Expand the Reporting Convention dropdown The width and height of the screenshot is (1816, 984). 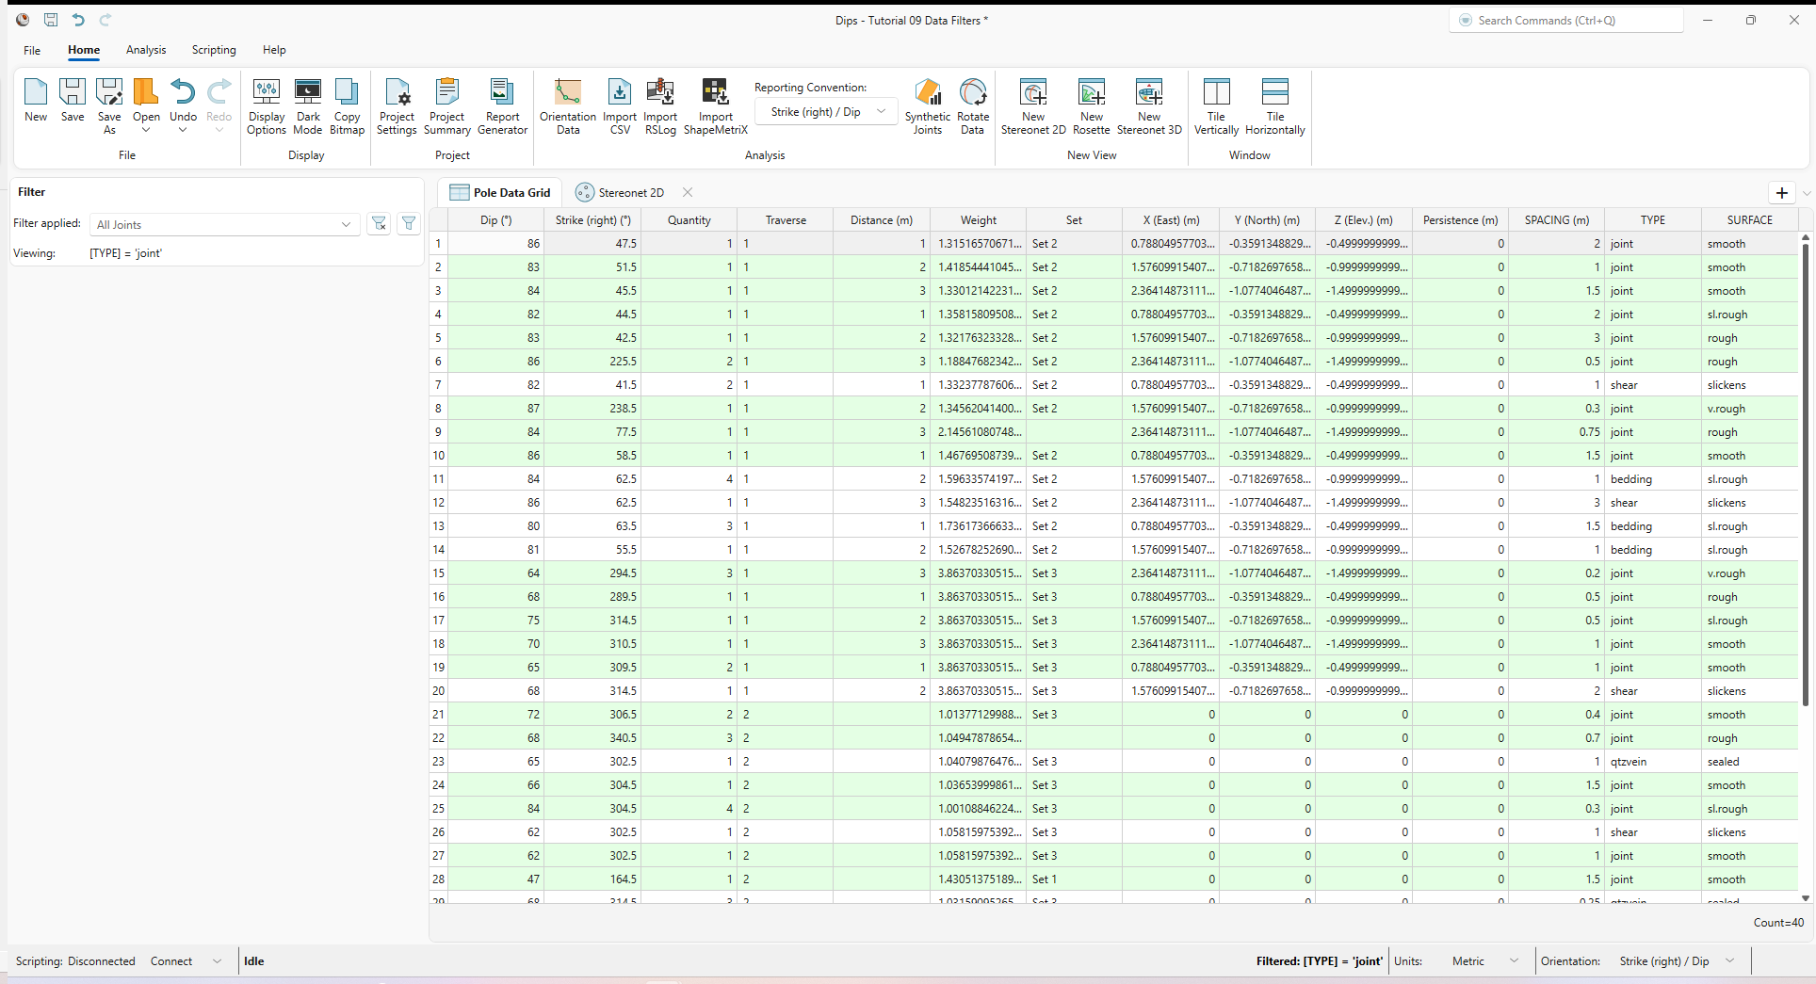[x=825, y=112]
